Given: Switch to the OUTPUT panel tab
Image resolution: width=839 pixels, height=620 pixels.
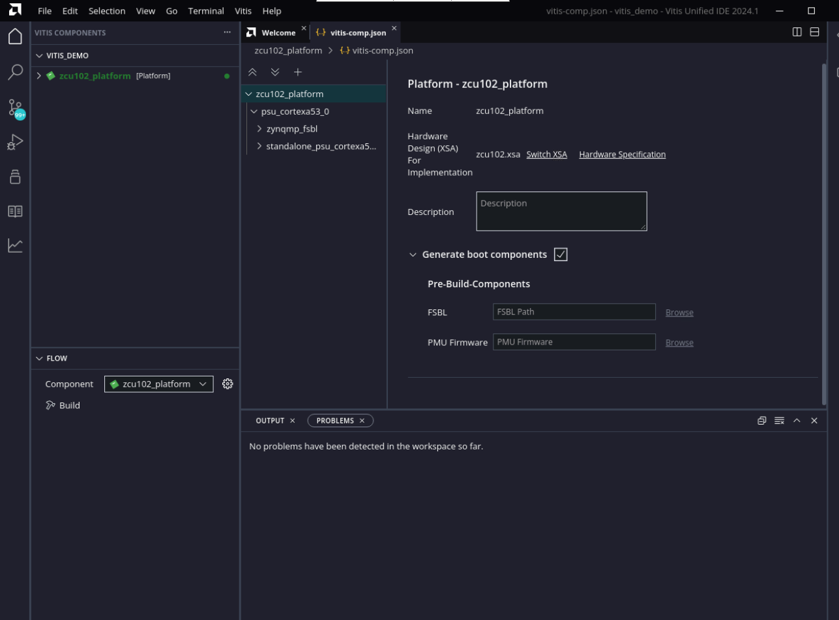Looking at the screenshot, I should point(270,421).
